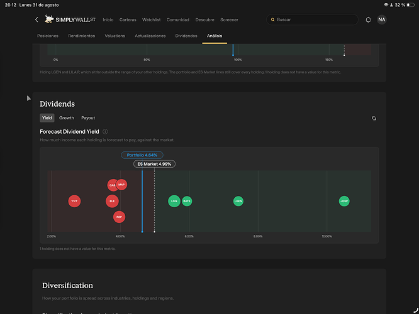Open the Screener menu item
419x314 pixels.
[229, 19]
